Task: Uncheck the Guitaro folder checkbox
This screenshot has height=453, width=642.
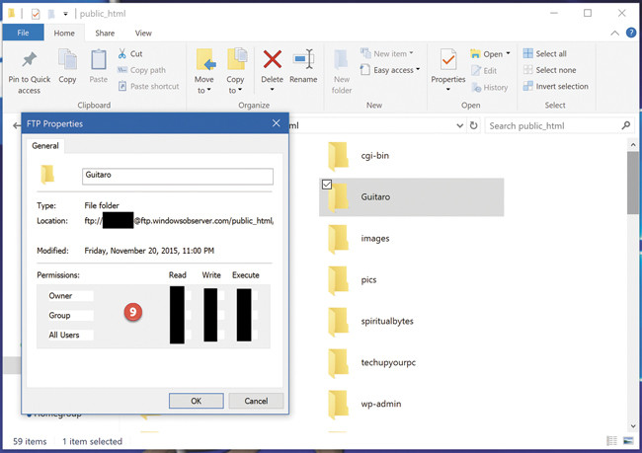Action: click(x=327, y=184)
